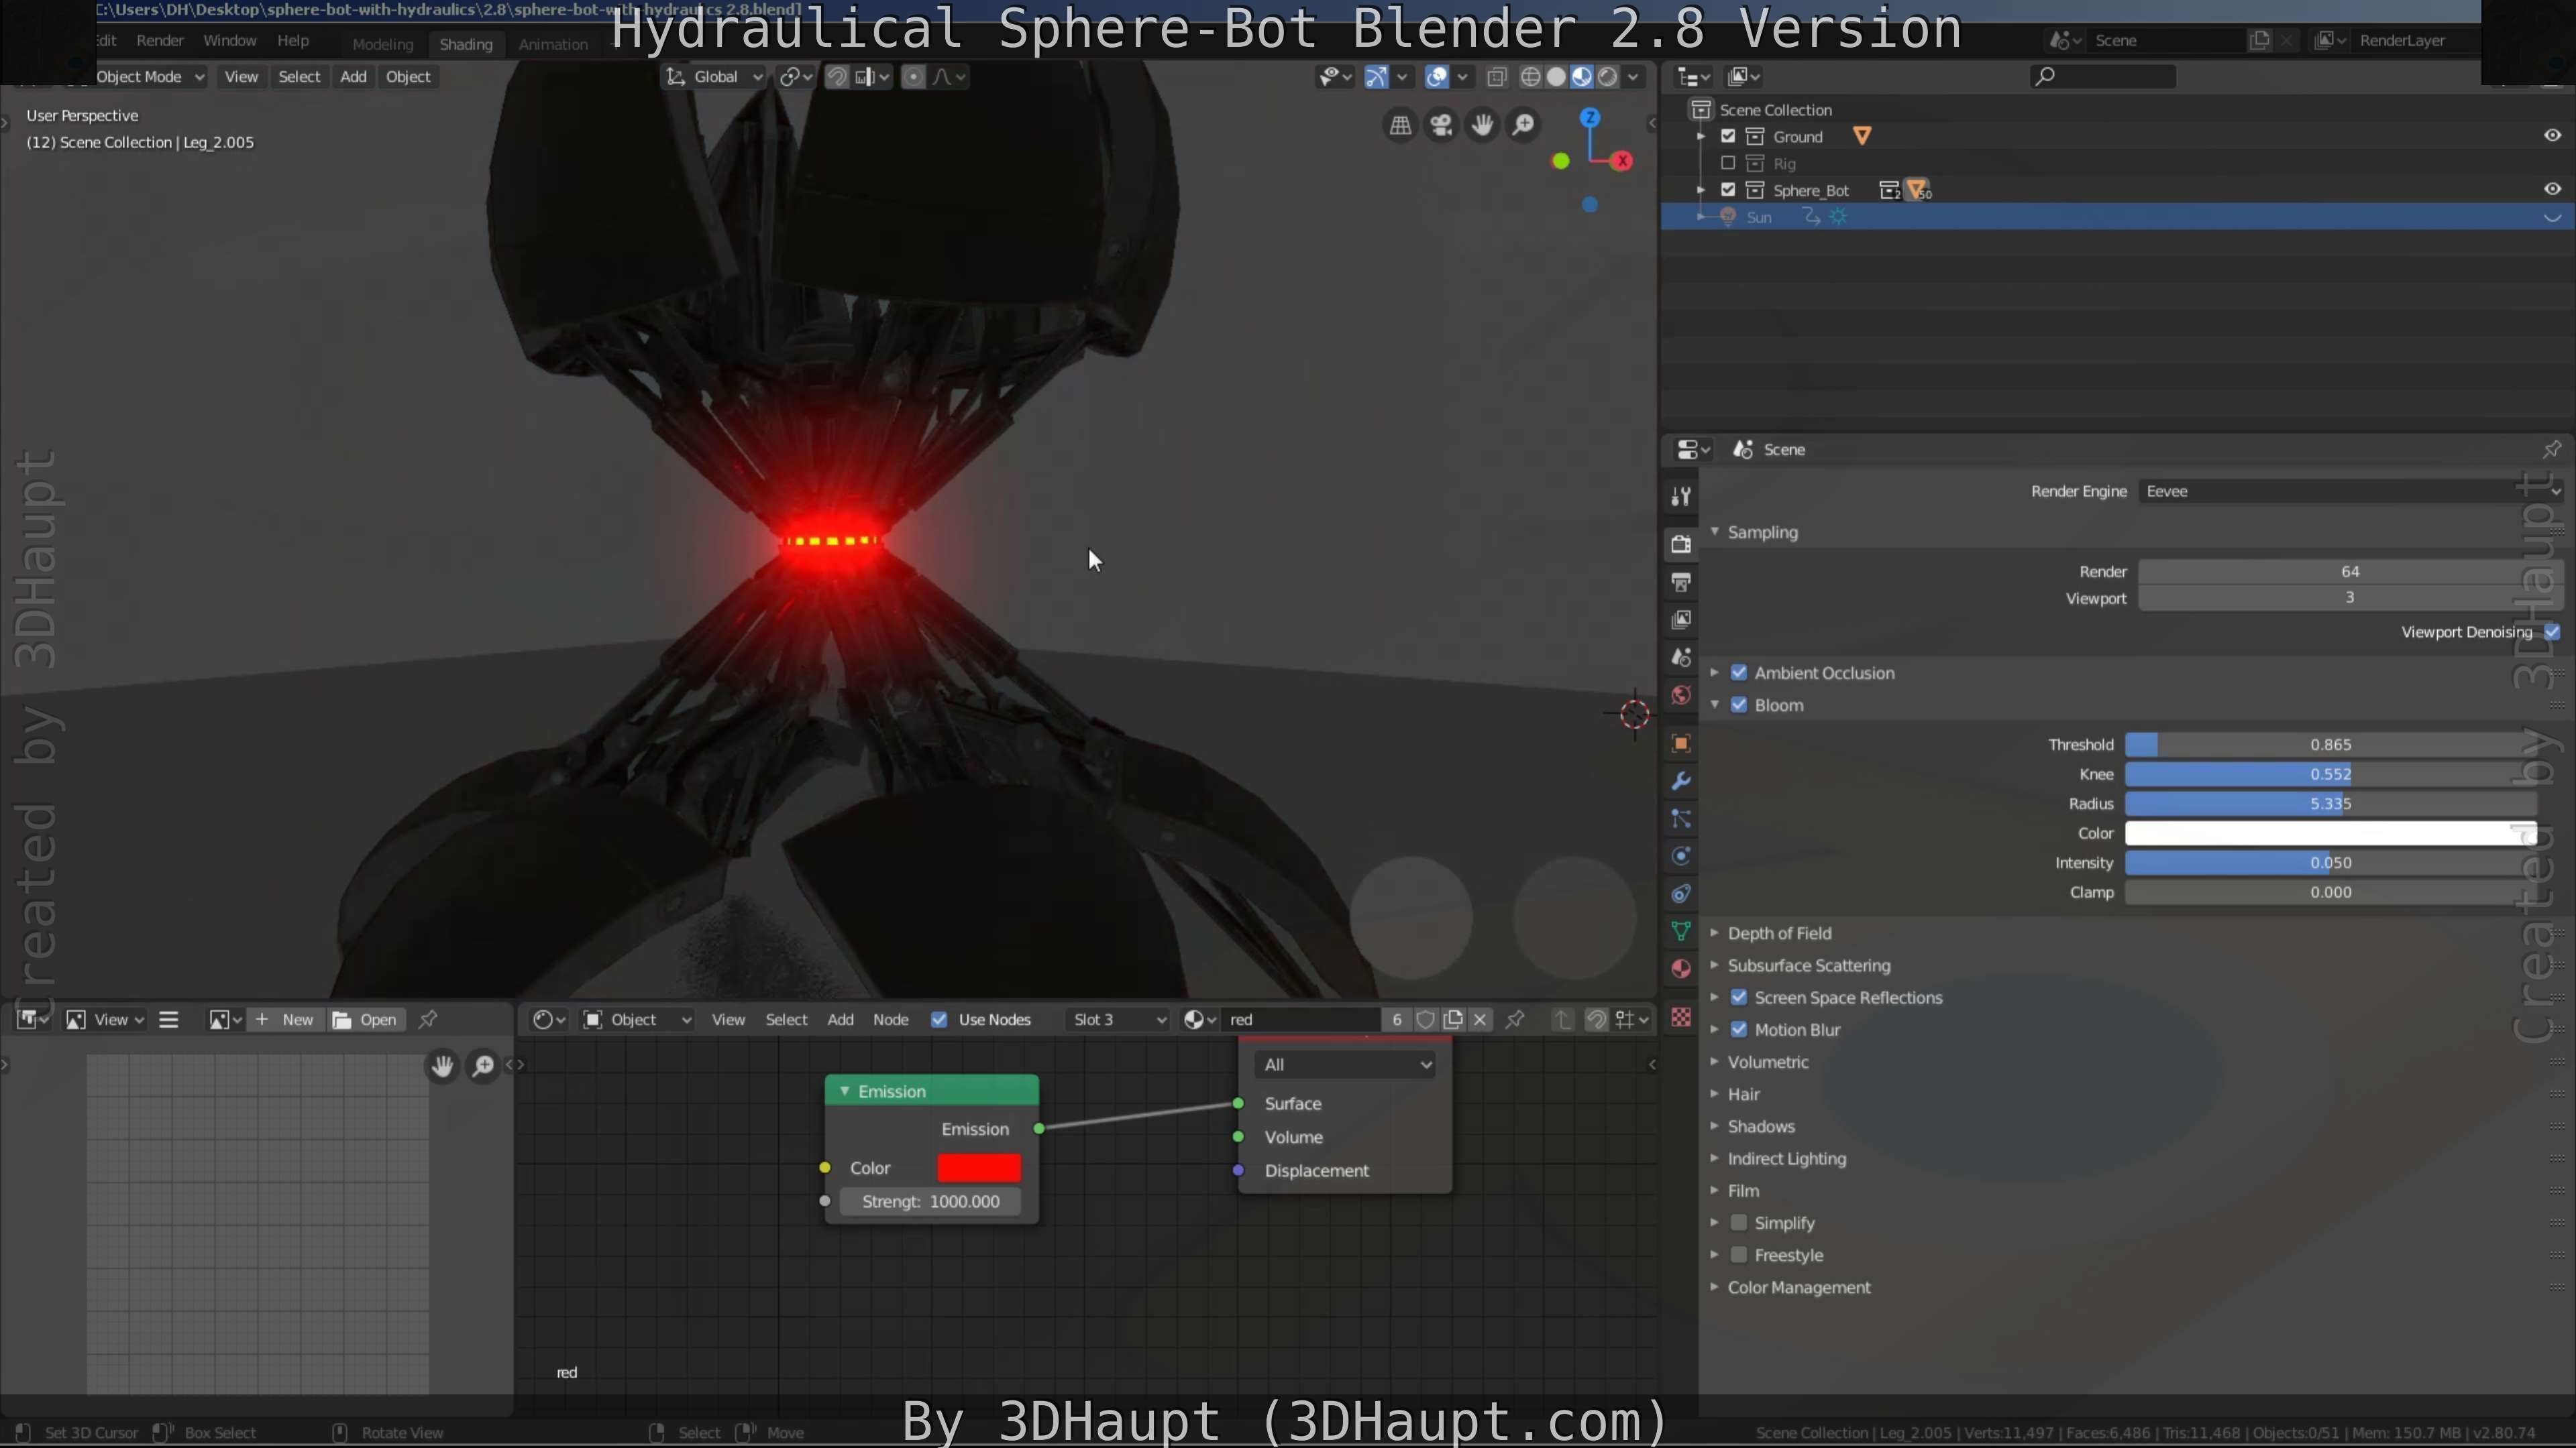Screen dimensions: 2576x1448
Task: Open the Texture properties checker icon
Action: point(1681,1018)
